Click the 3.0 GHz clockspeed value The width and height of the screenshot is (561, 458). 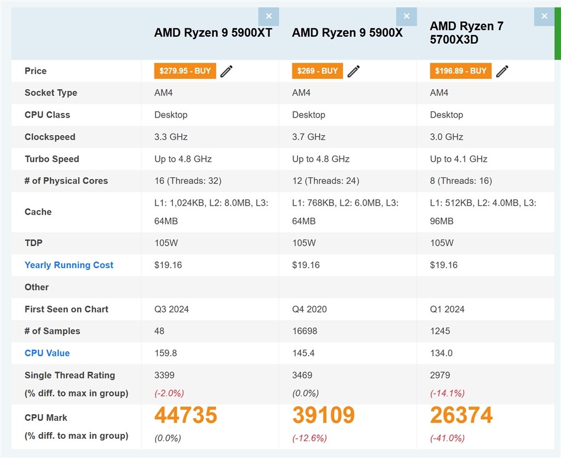coord(446,137)
